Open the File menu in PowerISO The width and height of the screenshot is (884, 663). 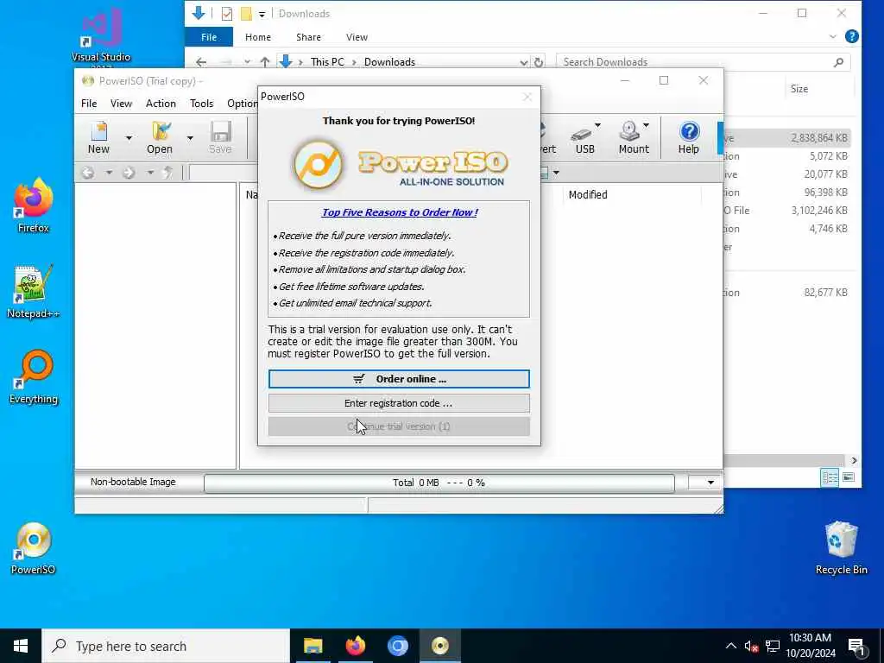coord(89,104)
